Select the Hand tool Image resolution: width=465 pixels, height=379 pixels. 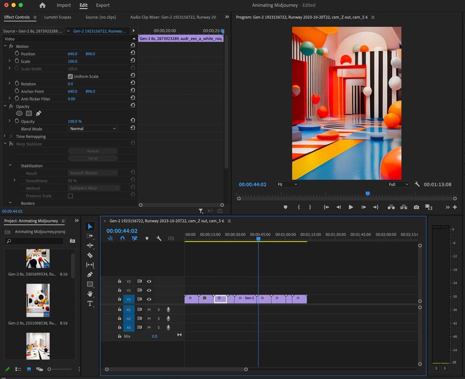pos(90,294)
